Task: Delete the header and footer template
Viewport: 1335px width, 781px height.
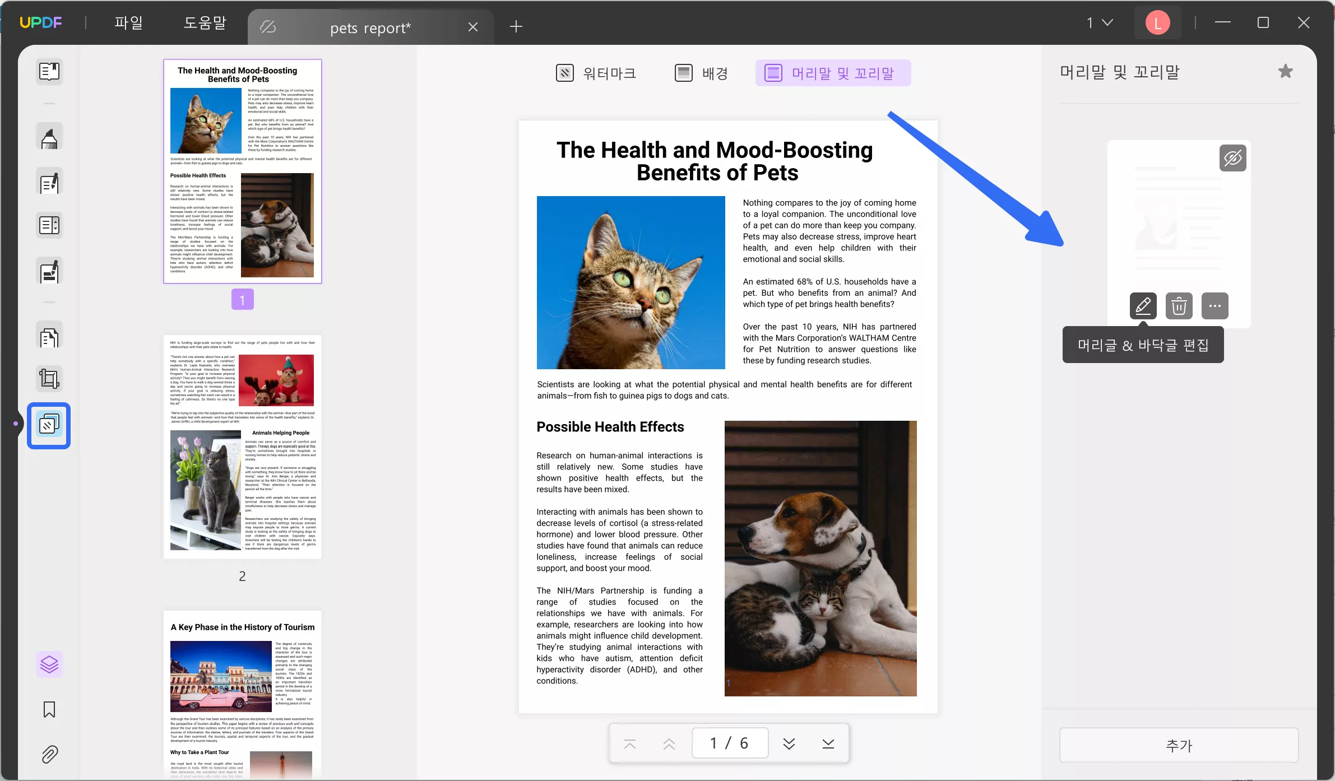Action: 1179,306
